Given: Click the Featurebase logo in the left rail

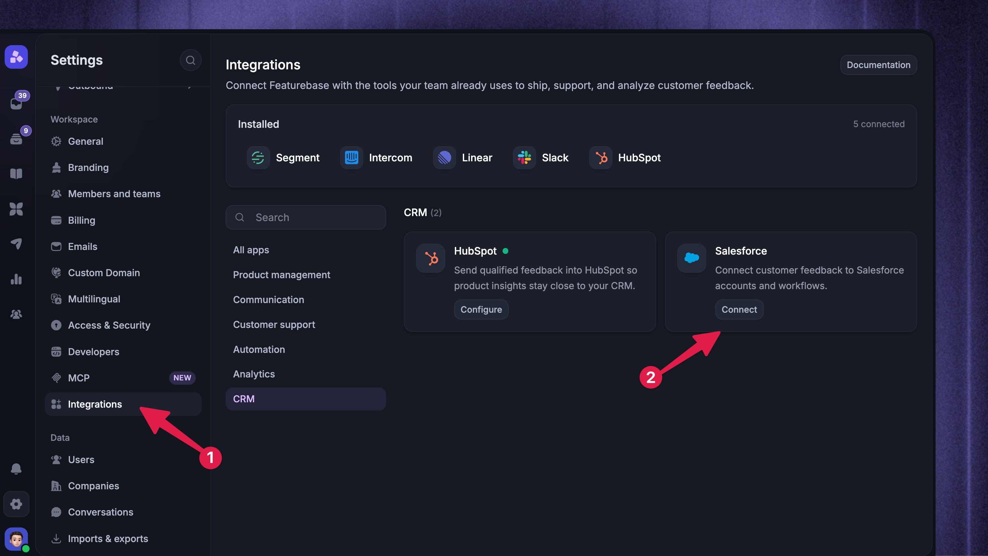Looking at the screenshot, I should [16, 57].
